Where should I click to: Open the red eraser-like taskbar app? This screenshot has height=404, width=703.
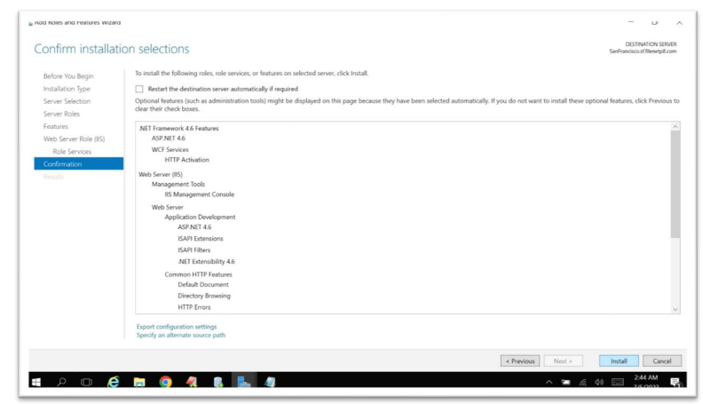click(x=192, y=382)
